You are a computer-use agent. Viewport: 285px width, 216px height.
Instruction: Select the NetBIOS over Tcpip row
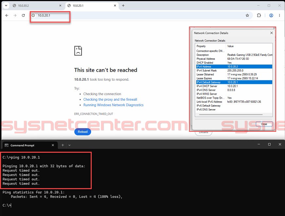click(234, 98)
